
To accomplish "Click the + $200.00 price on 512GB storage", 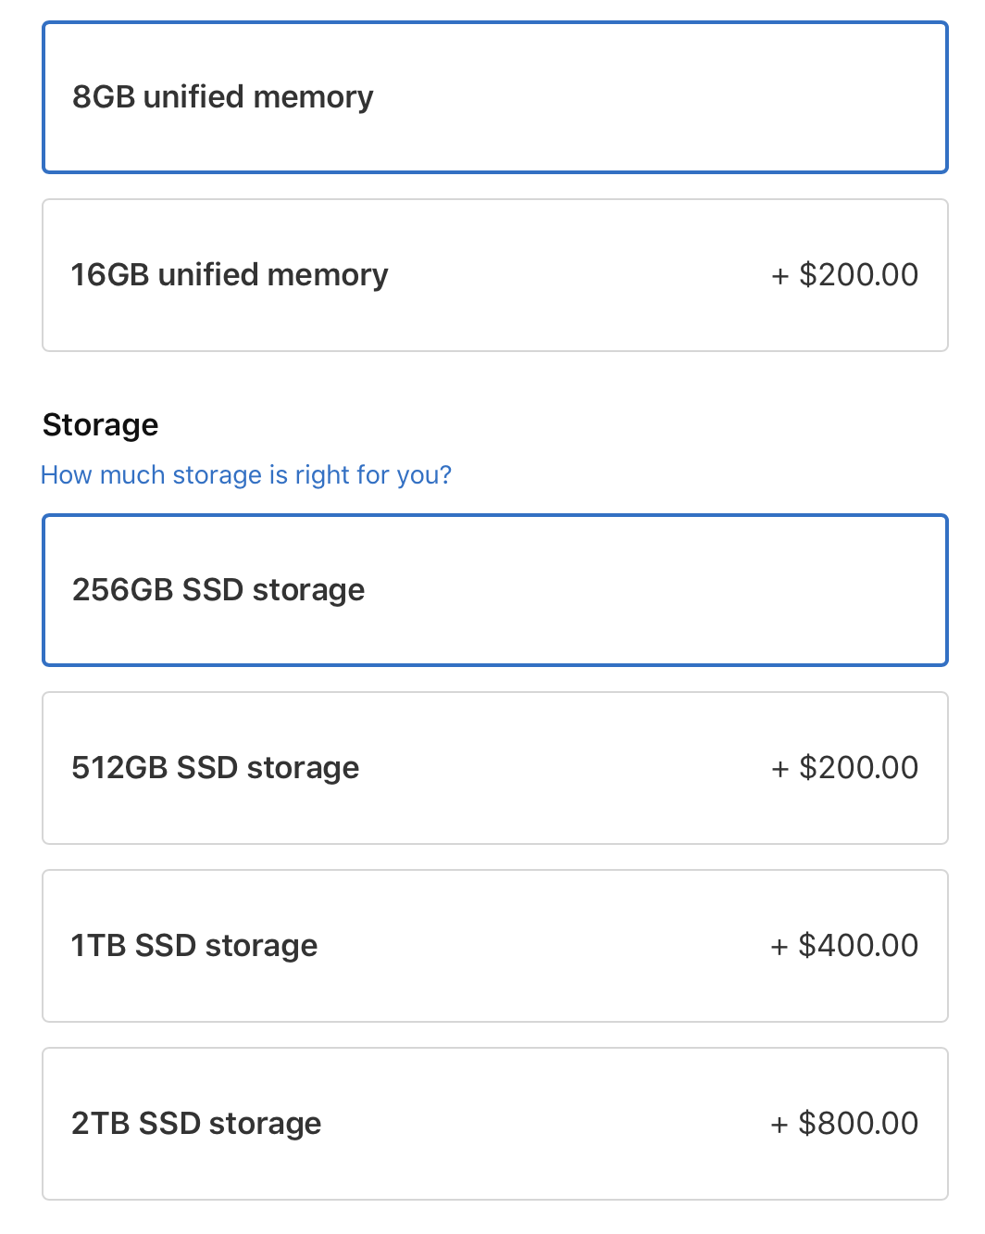I will [844, 767].
